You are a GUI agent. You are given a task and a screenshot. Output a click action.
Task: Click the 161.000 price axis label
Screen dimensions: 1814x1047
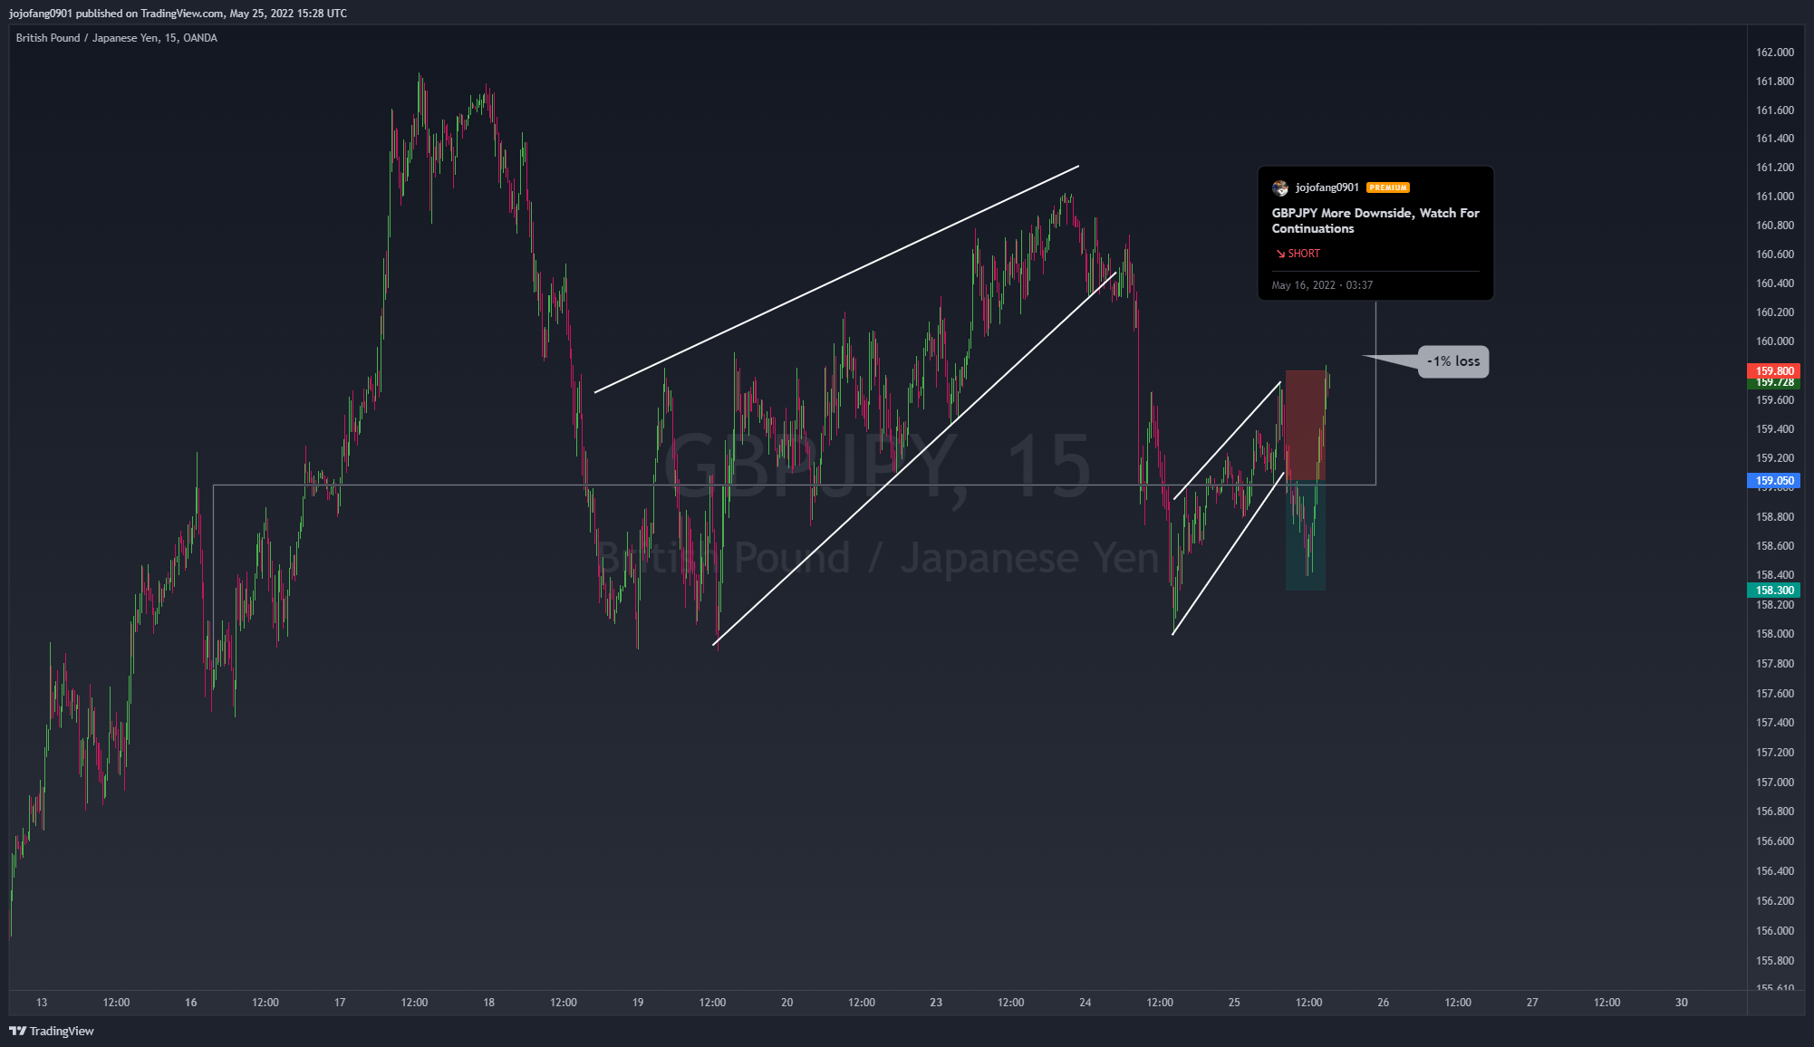click(1774, 197)
